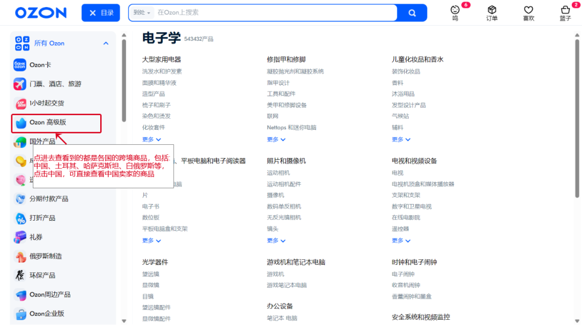This screenshot has width=582, height=325.
Task: Open the 大型家用电器 category heading
Action: click(162, 60)
